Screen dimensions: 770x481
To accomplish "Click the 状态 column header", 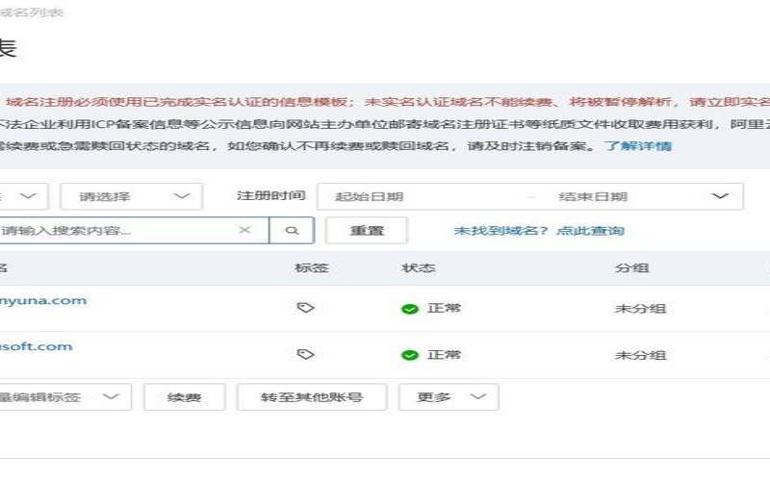I will click(x=419, y=268).
